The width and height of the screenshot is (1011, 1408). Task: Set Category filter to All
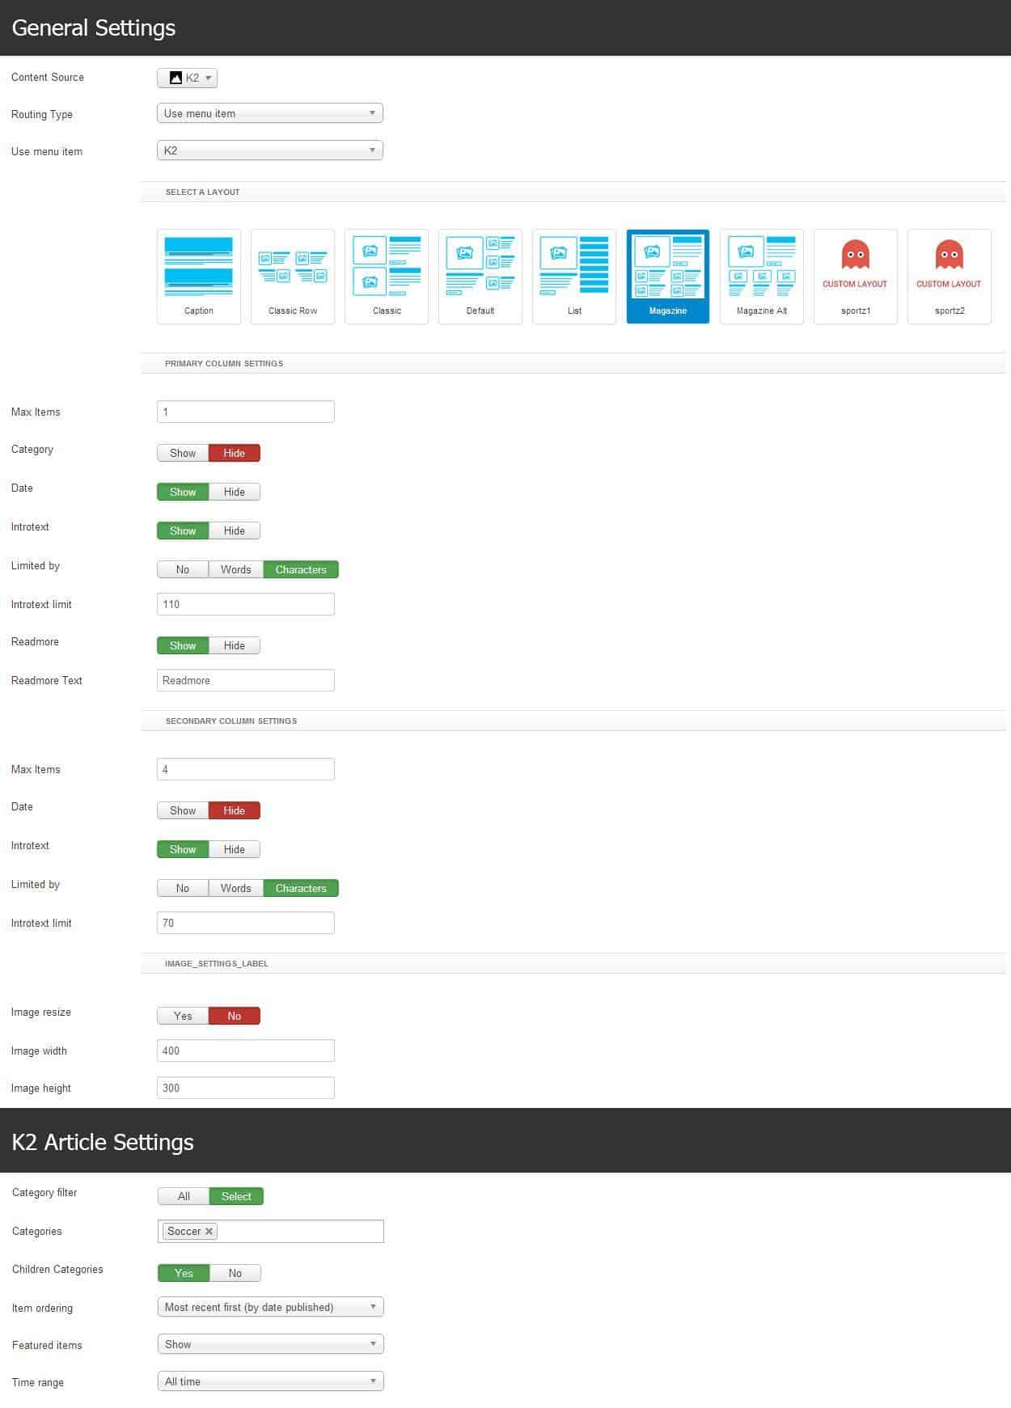184,1196
